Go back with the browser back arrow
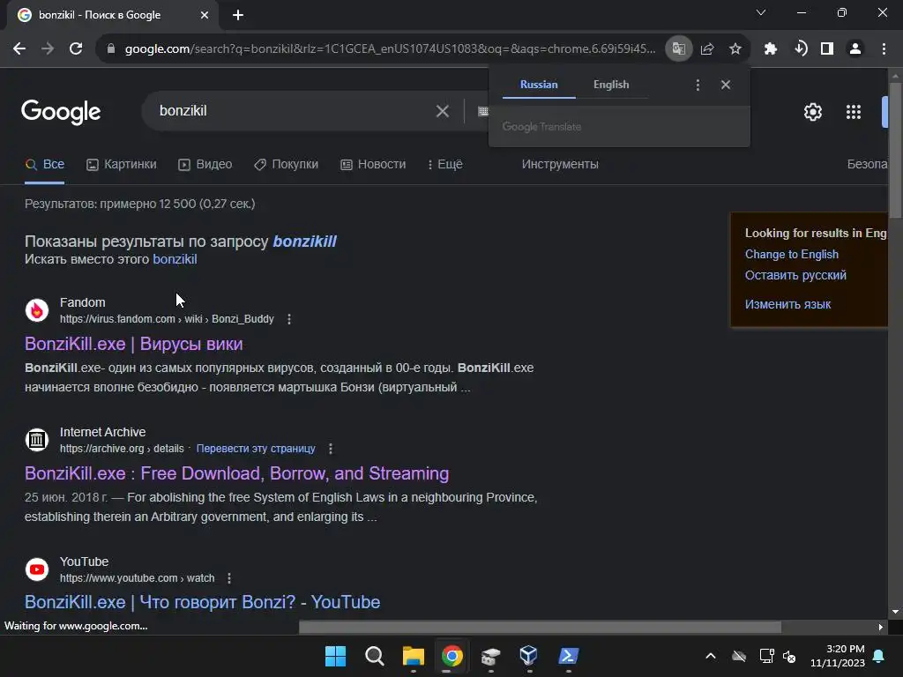The image size is (903, 677). point(19,49)
